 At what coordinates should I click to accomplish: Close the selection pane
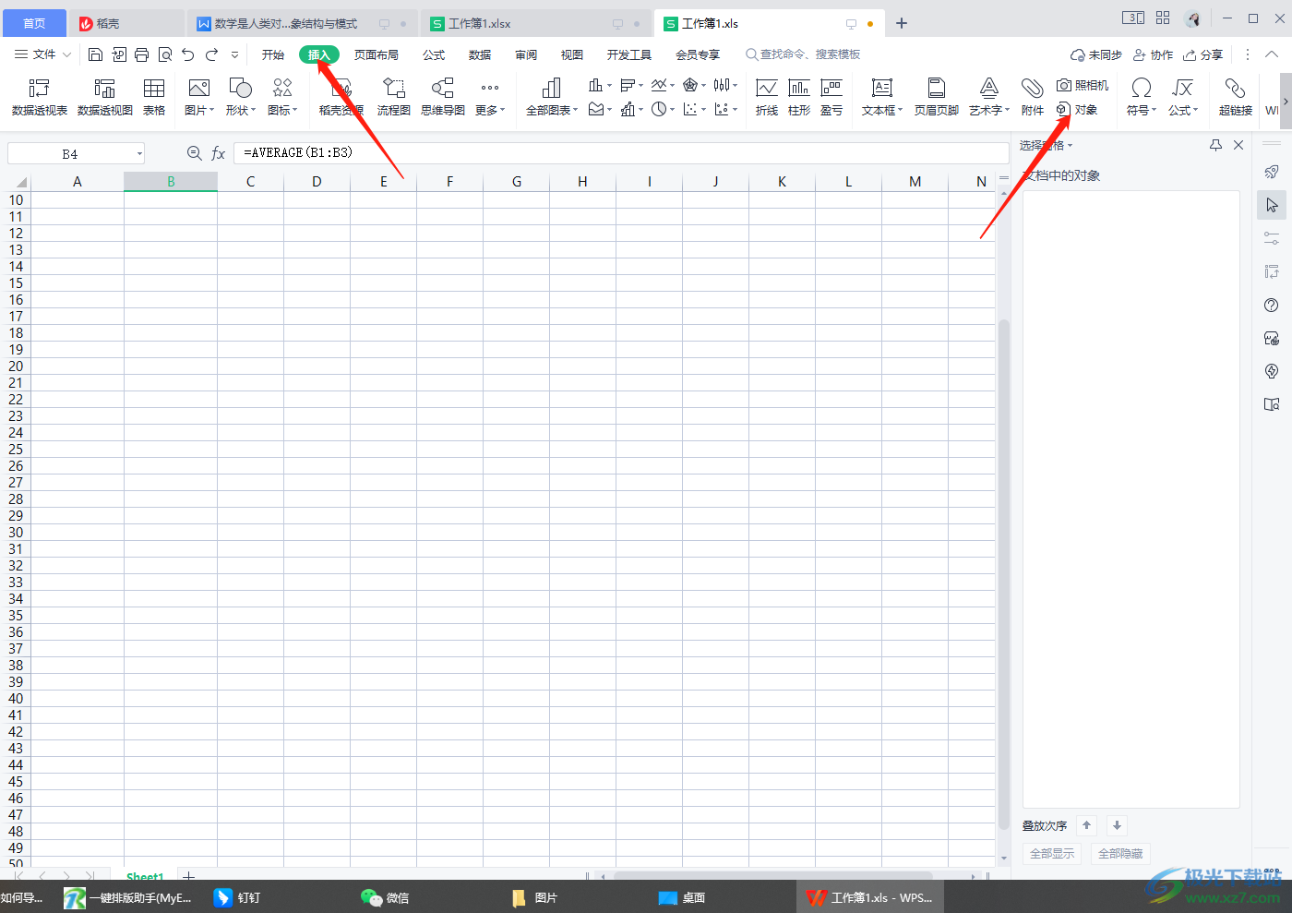[x=1238, y=145]
